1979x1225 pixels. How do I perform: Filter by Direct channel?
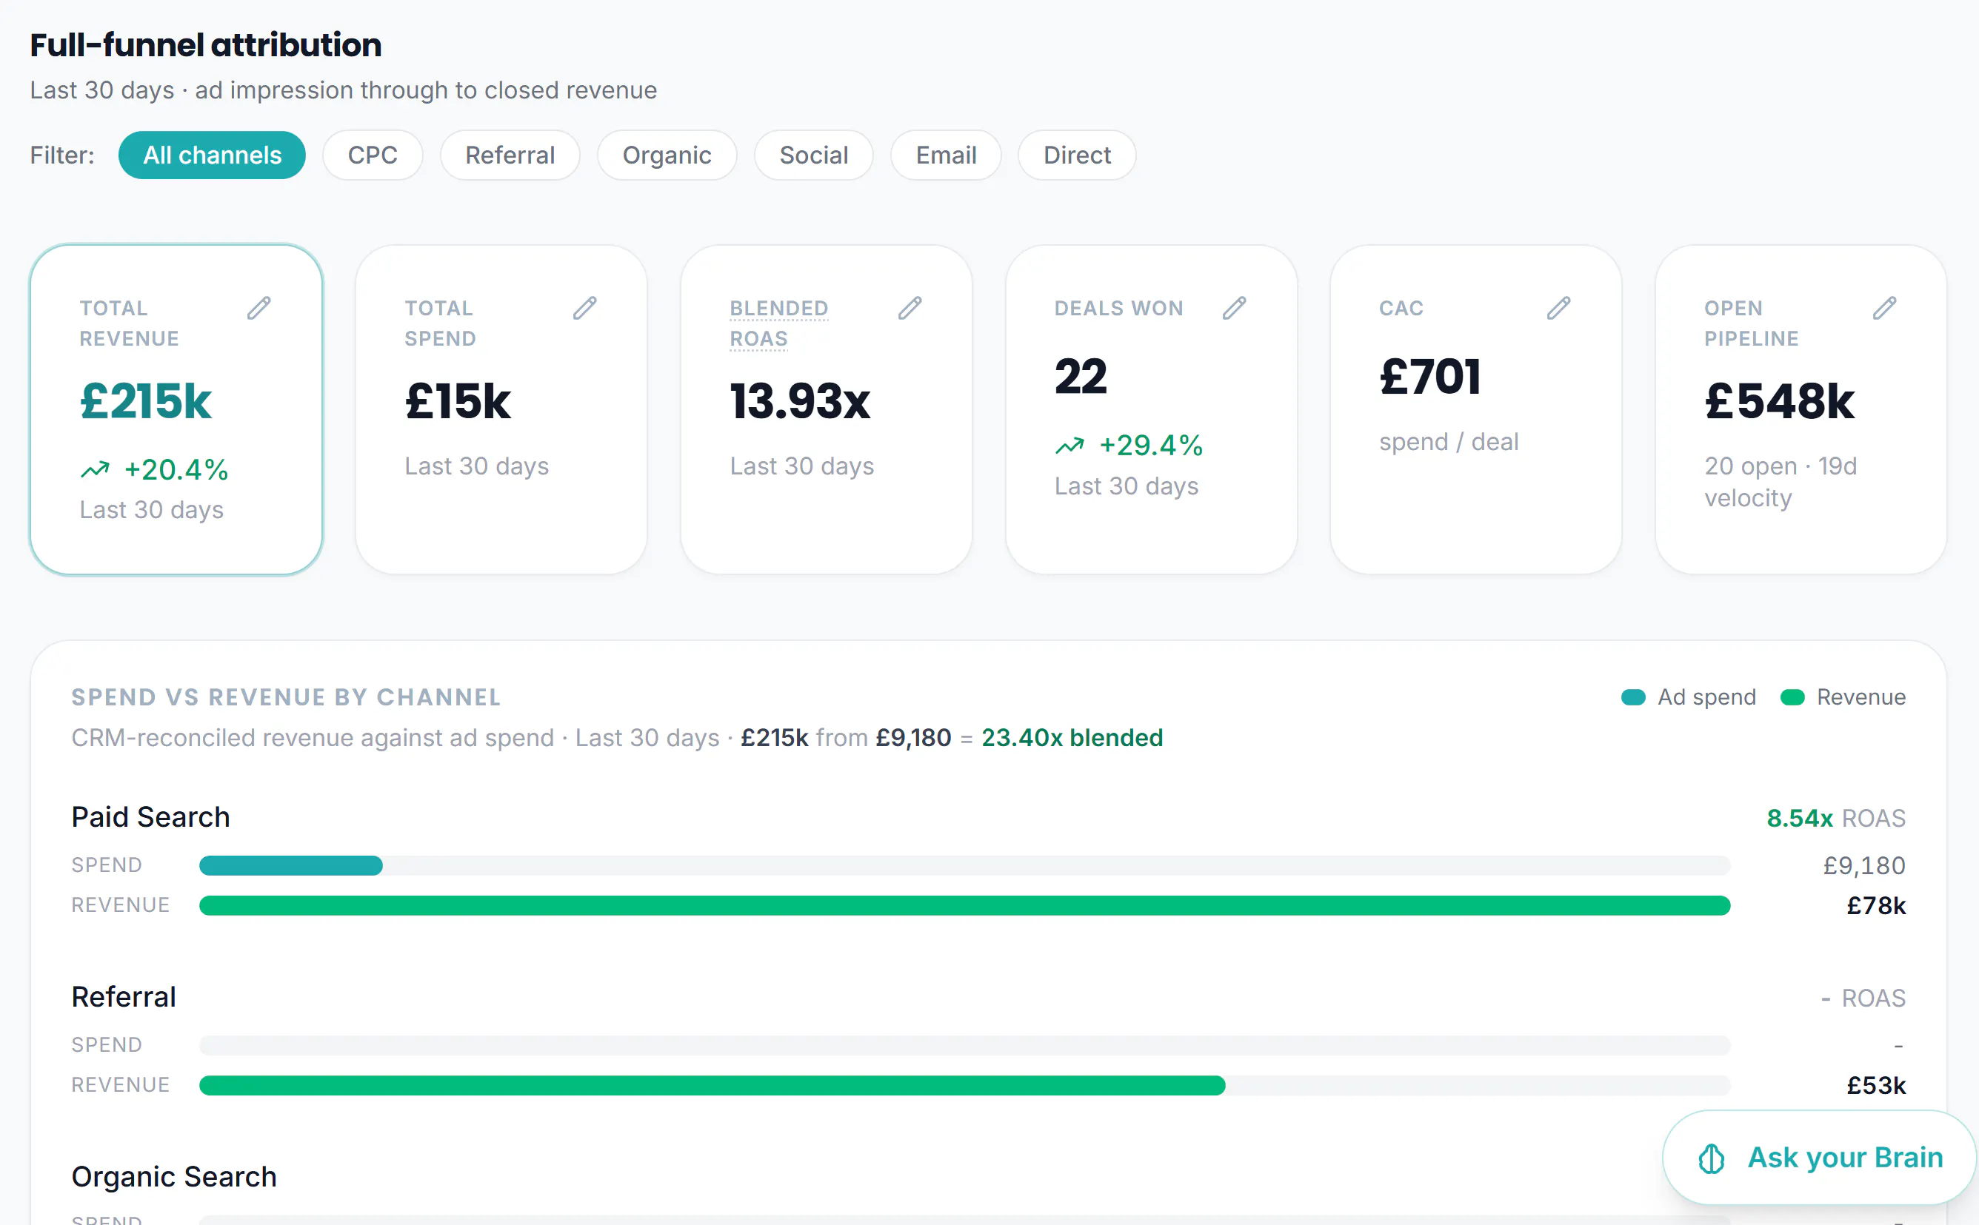(x=1077, y=155)
